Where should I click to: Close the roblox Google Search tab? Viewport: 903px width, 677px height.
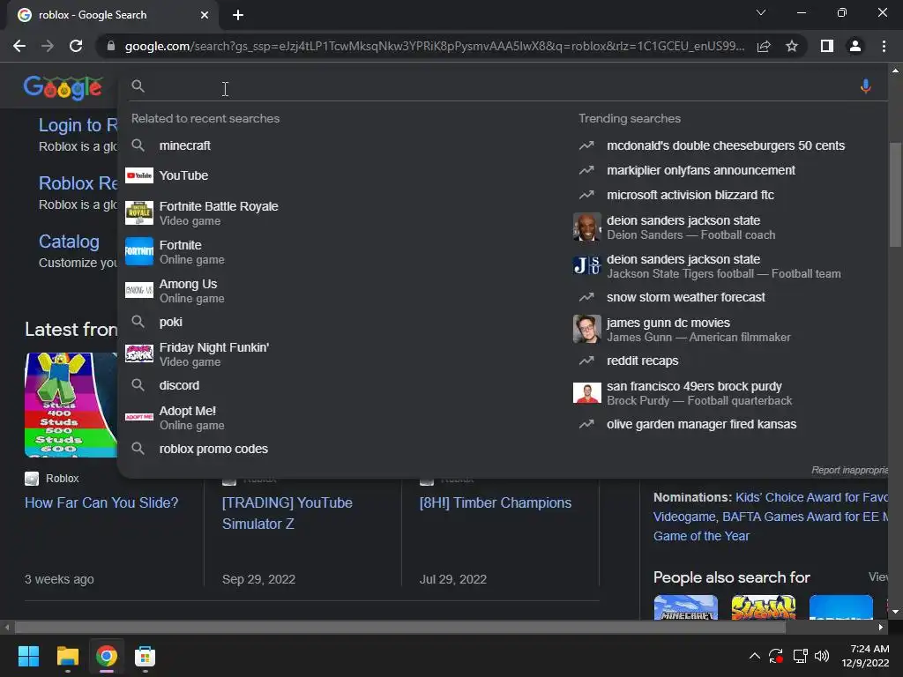click(205, 15)
